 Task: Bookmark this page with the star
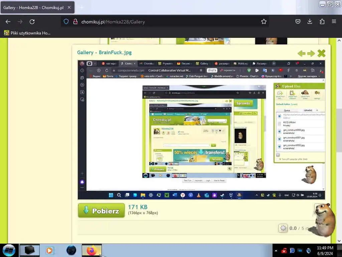264,22
